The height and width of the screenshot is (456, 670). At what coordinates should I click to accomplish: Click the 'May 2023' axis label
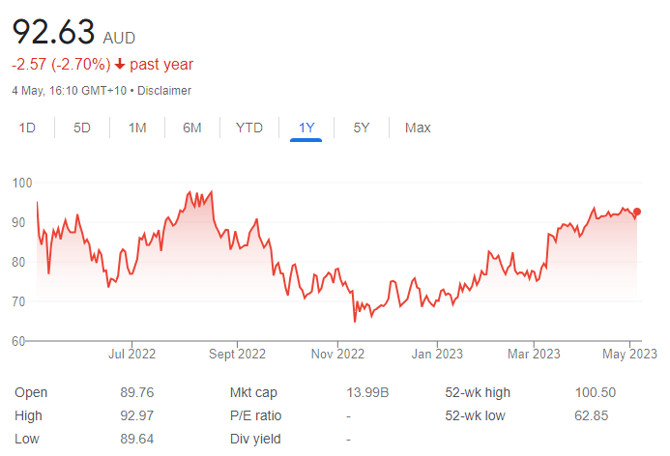tap(629, 354)
